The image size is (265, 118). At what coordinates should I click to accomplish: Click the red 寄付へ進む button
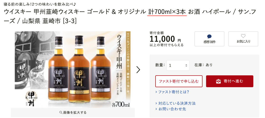pyautogui.click(x=230, y=81)
